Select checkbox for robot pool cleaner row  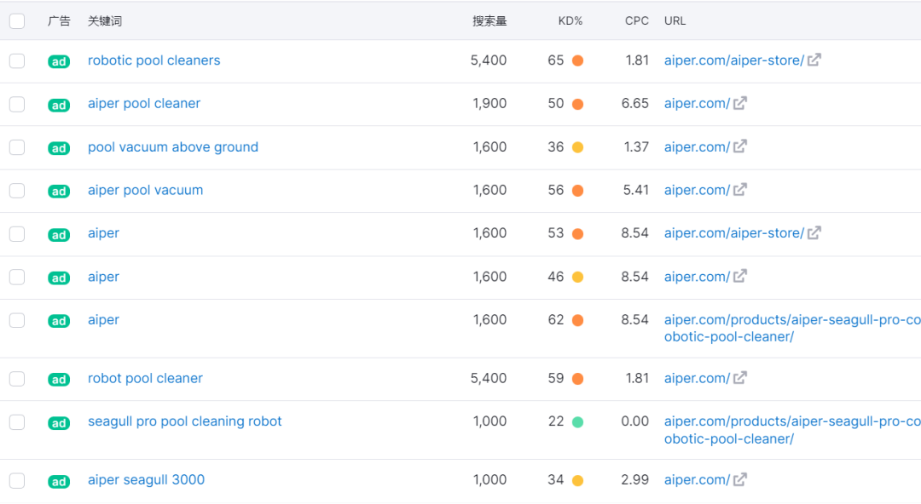17,379
